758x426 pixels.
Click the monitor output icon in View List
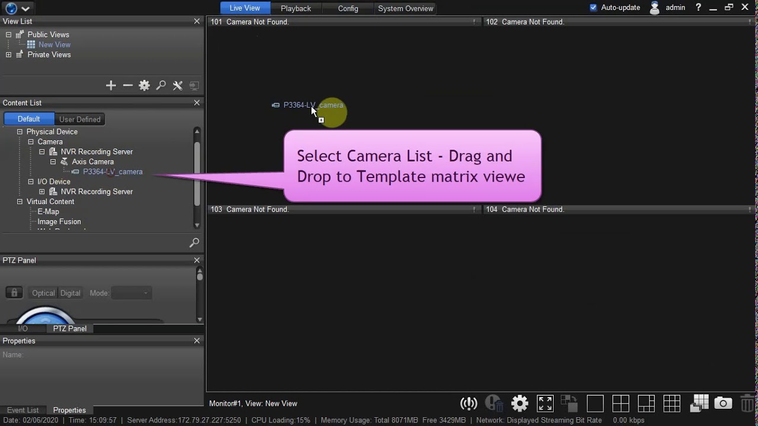click(194, 86)
